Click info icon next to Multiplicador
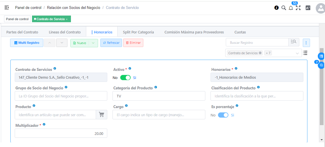325x147 pixels. coord(44,125)
